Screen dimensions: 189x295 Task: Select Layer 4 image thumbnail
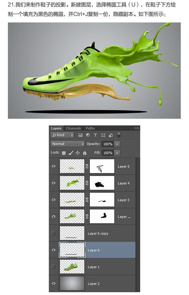point(72,183)
